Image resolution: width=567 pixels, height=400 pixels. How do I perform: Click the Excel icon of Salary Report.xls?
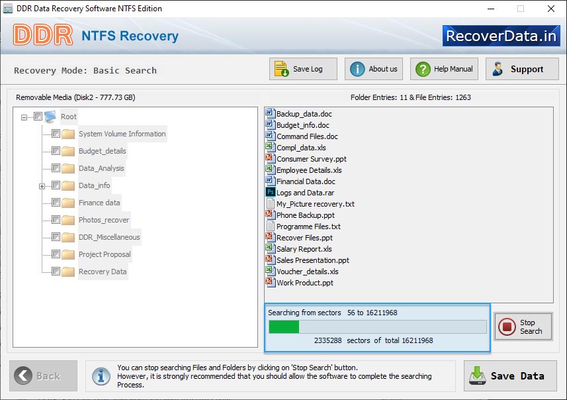pyautogui.click(x=270, y=248)
